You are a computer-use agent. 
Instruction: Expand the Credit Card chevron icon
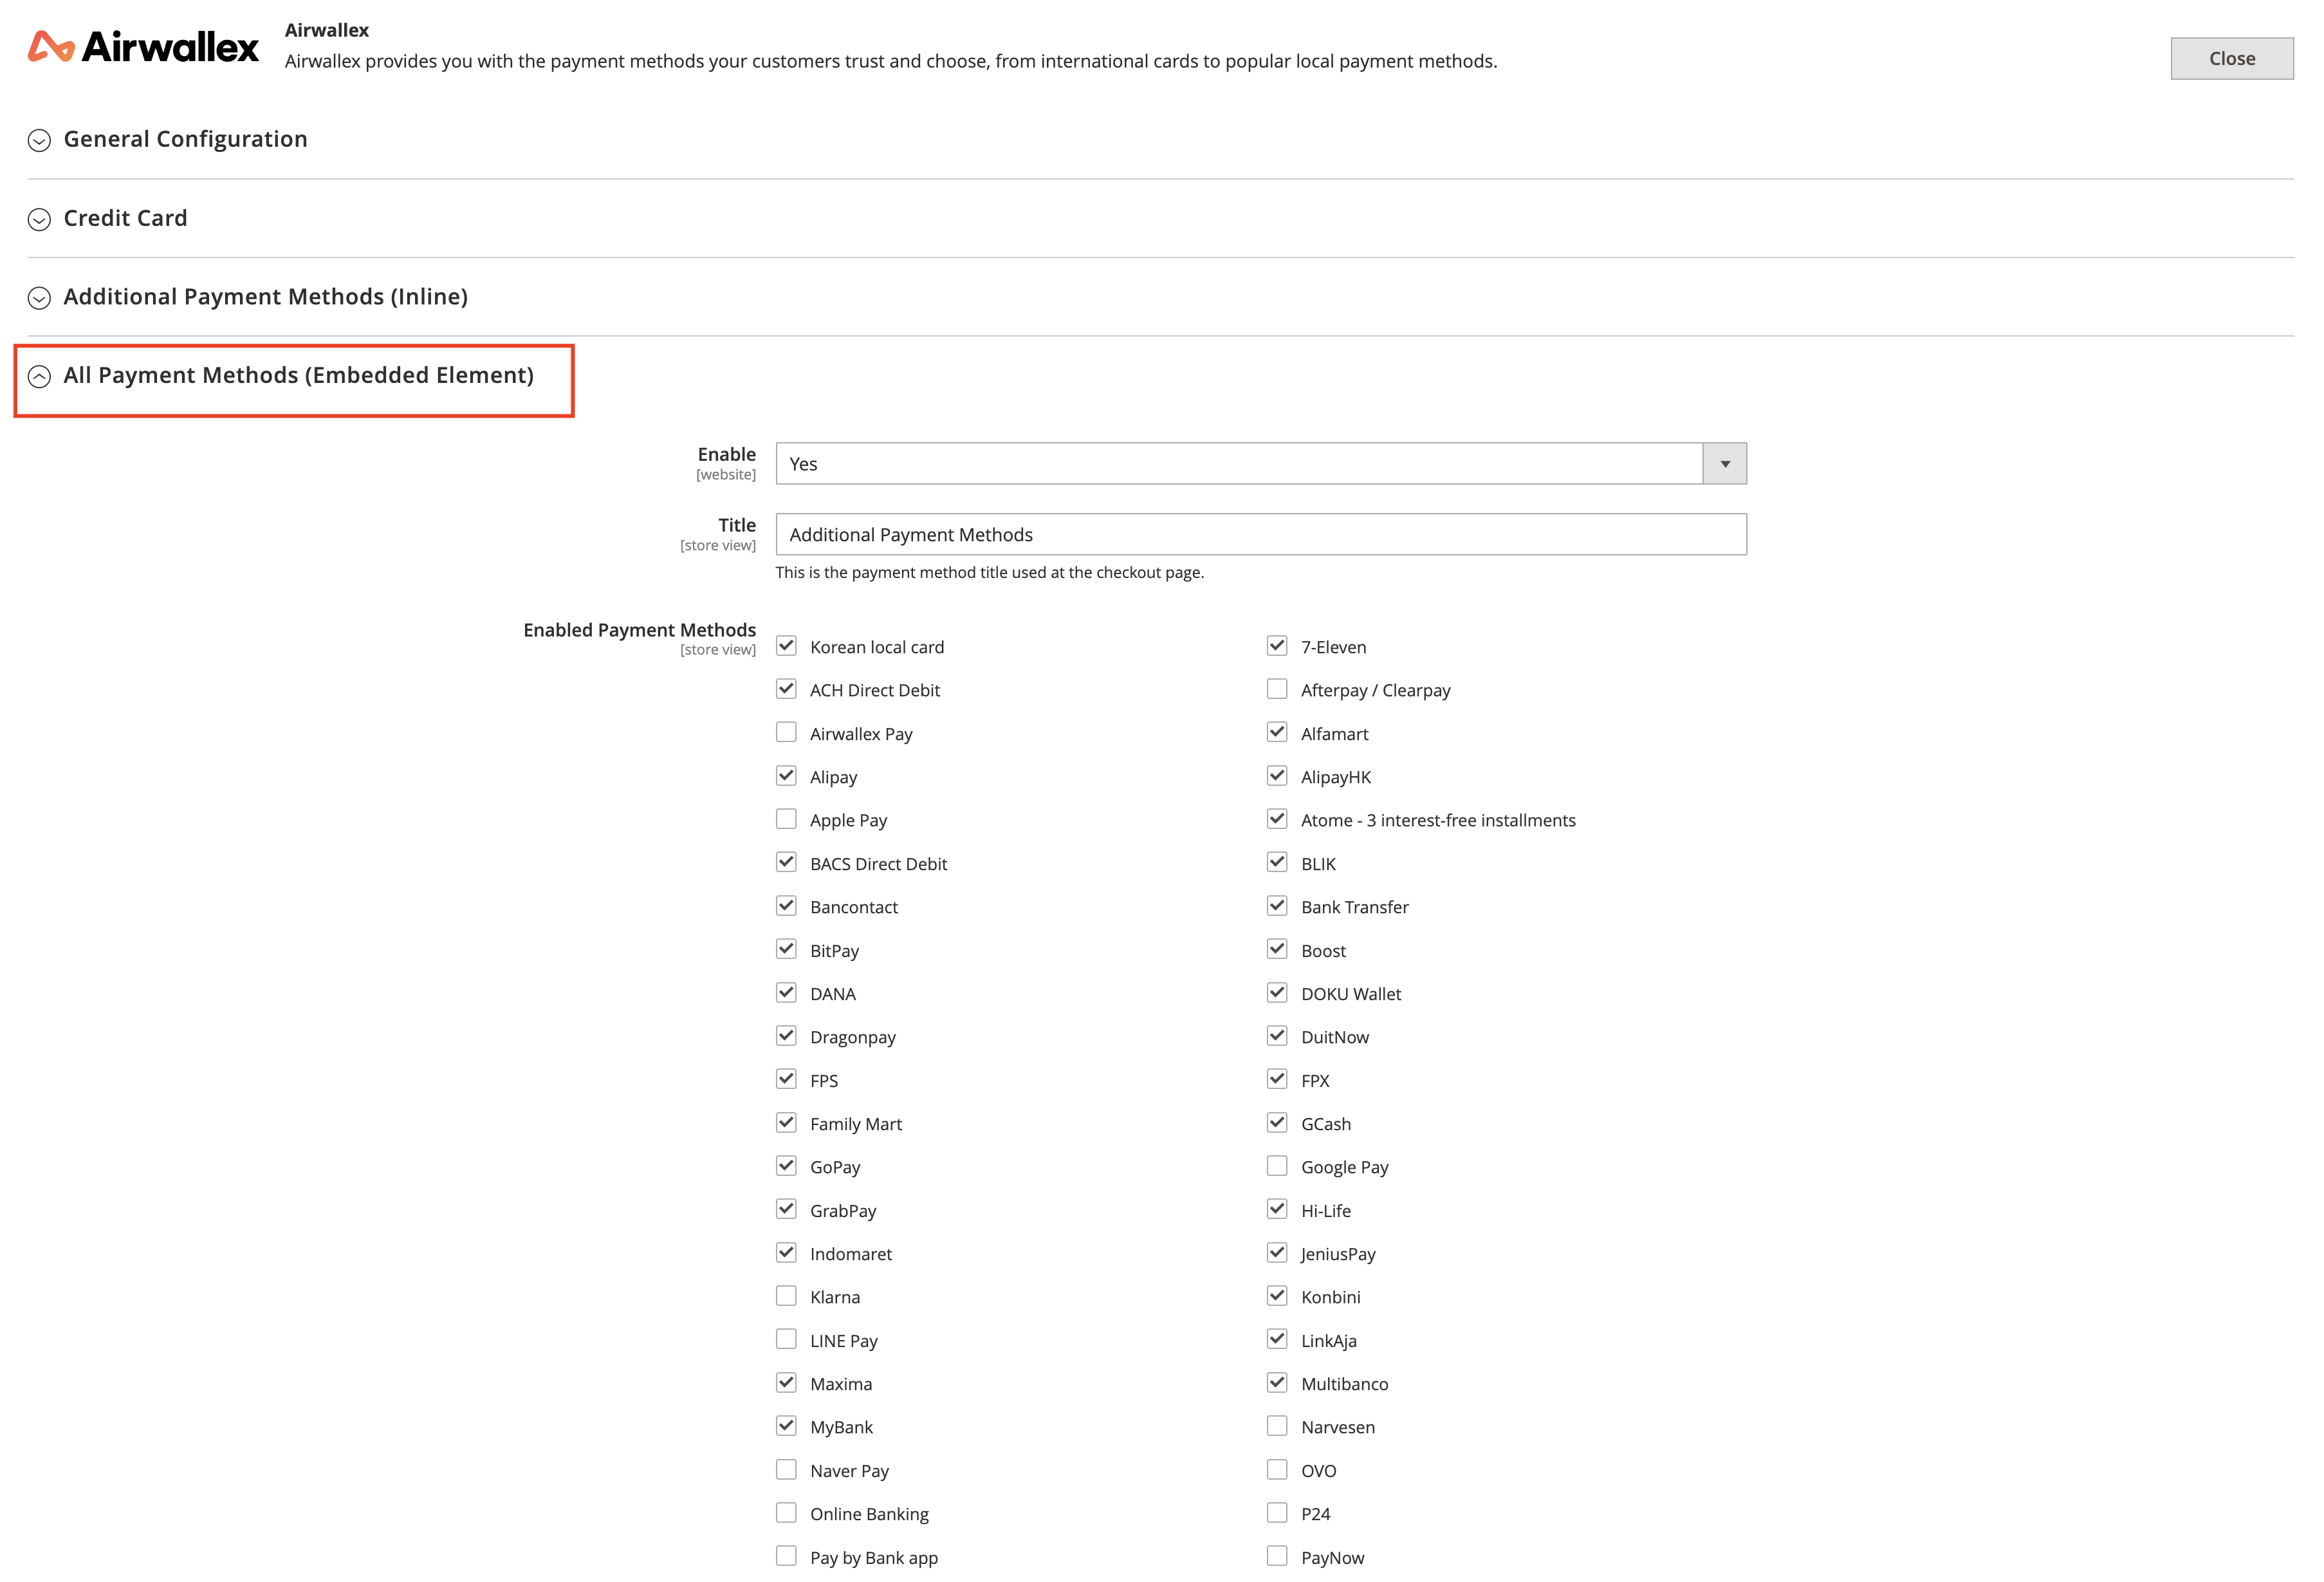click(x=39, y=219)
